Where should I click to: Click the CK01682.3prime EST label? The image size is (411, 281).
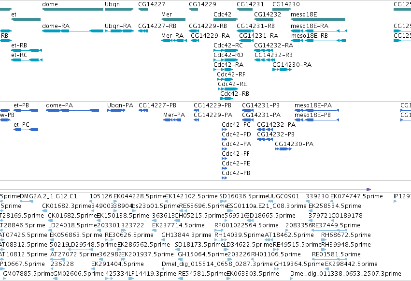pyautogui.click(x=67, y=206)
